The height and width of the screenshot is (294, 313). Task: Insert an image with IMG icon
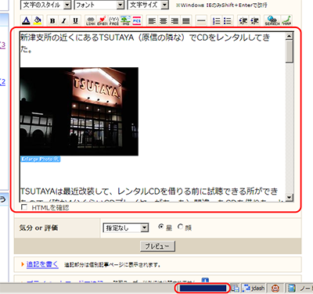125,21
